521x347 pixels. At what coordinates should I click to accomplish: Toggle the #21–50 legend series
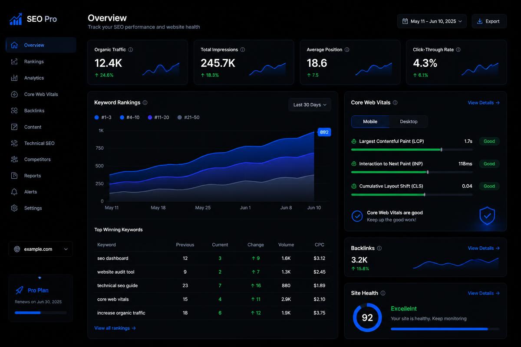(x=188, y=118)
